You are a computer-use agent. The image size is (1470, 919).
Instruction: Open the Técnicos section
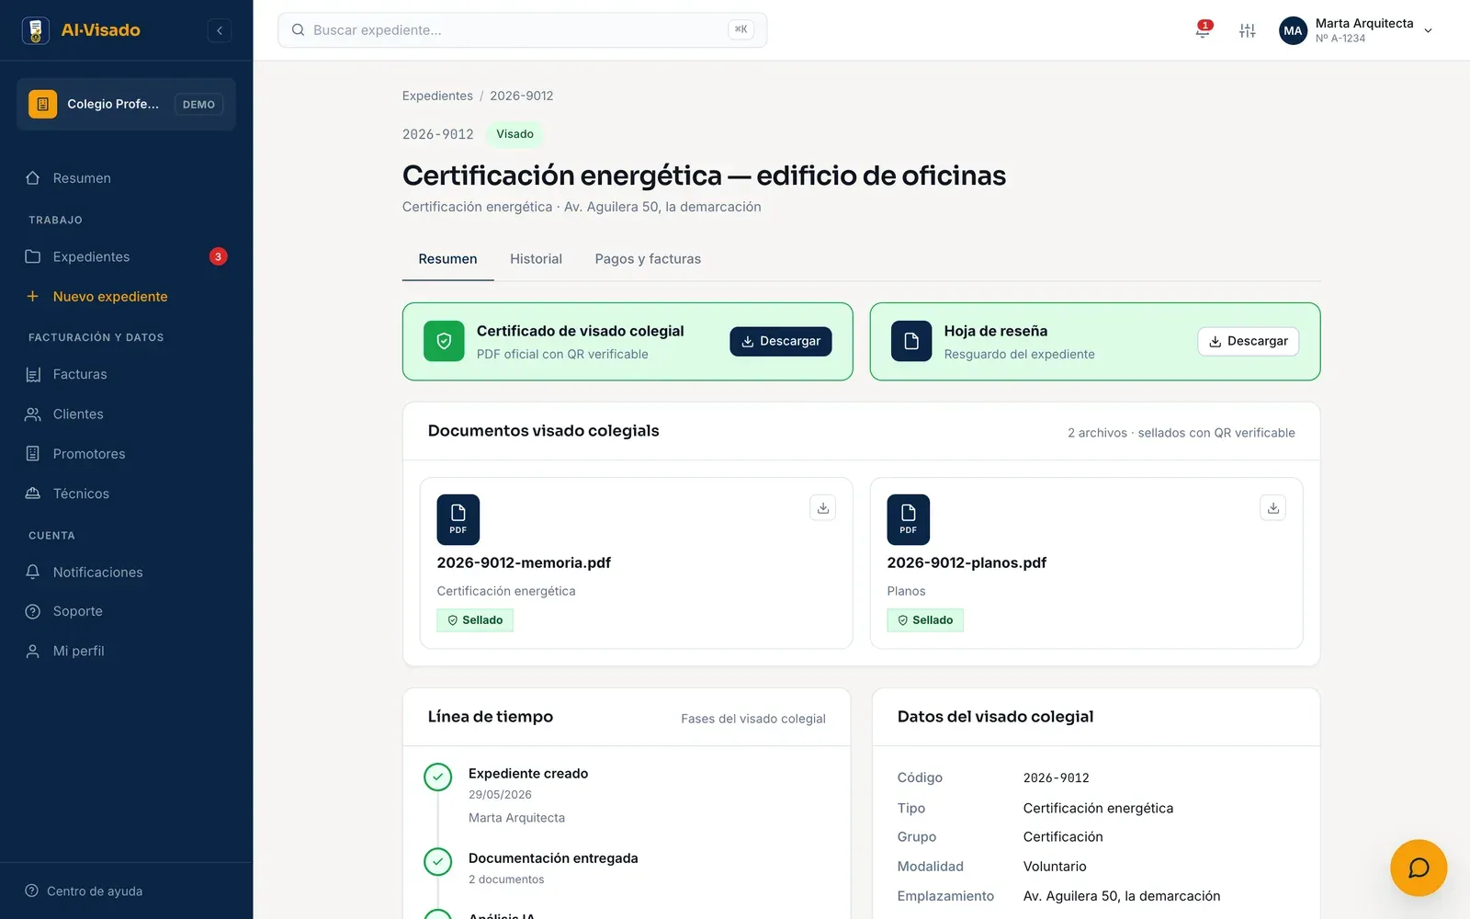coord(126,494)
